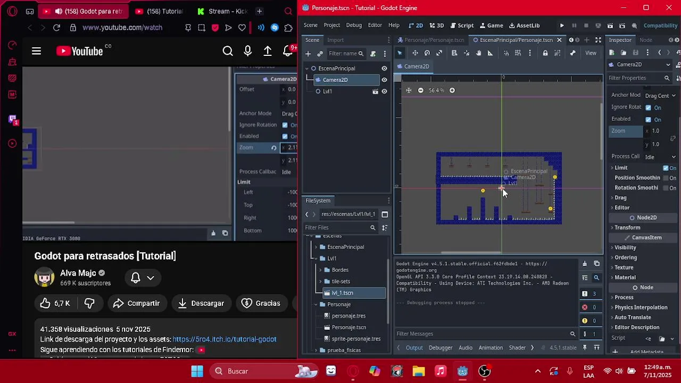Expand the Drag section in Inspector
Screen dimensions: 681x383
(x=620, y=198)
